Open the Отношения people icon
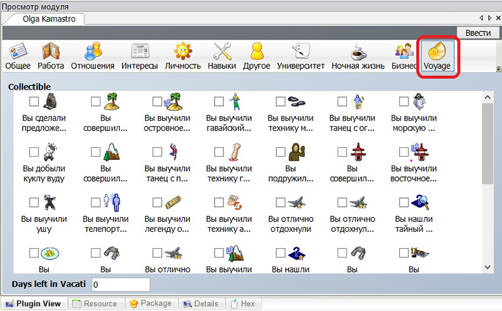Screen dimensions: 502x311 click(92, 51)
